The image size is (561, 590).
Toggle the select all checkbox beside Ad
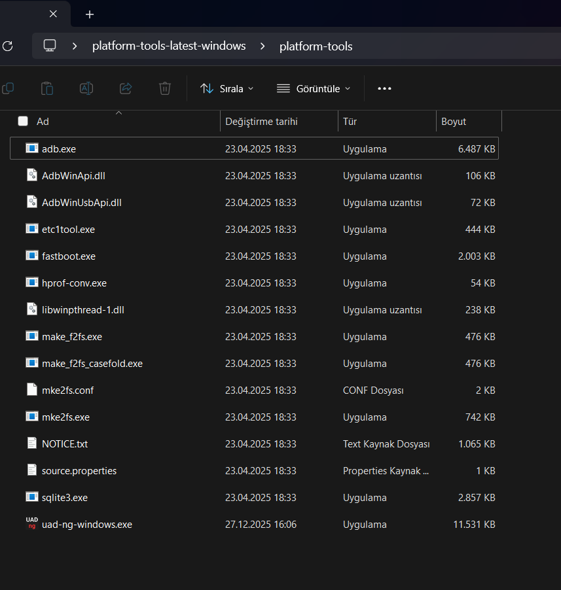(x=23, y=121)
